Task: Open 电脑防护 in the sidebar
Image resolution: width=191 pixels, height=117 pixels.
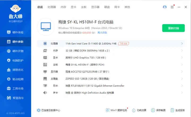Action: click(x=15, y=60)
